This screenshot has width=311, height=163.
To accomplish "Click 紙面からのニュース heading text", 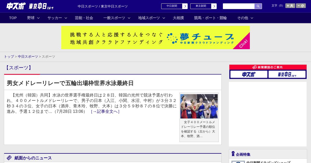I will coord(33,158).
